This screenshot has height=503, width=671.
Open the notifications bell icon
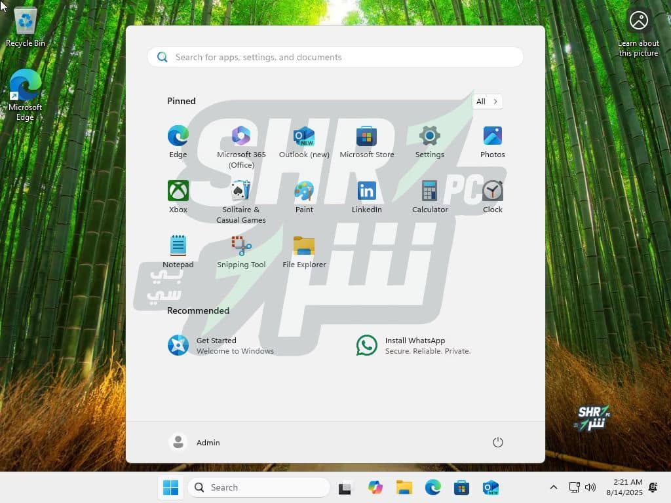point(653,487)
